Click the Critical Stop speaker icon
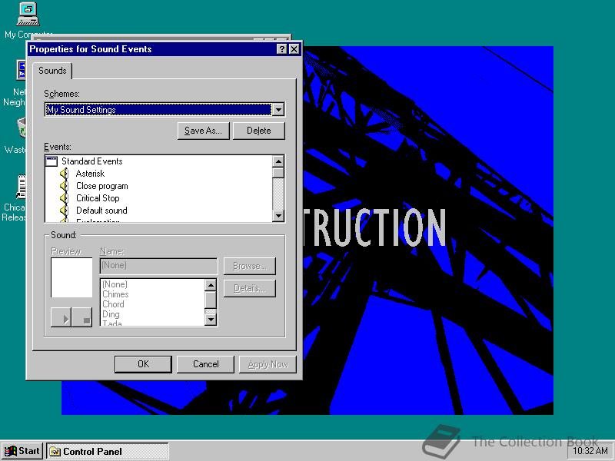615x461 pixels. click(64, 198)
